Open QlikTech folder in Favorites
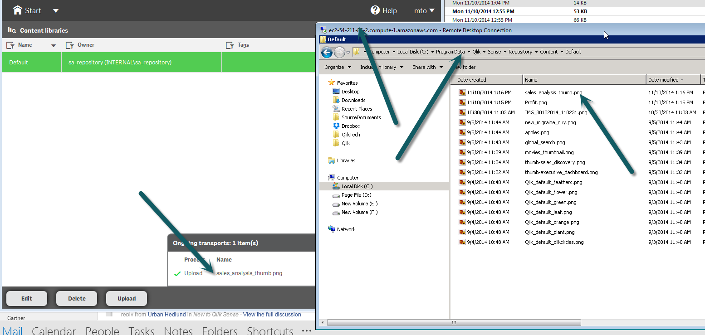The width and height of the screenshot is (705, 335). click(x=351, y=135)
